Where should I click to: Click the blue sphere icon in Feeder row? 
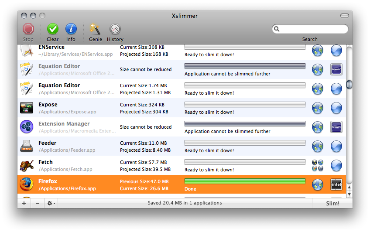point(336,146)
